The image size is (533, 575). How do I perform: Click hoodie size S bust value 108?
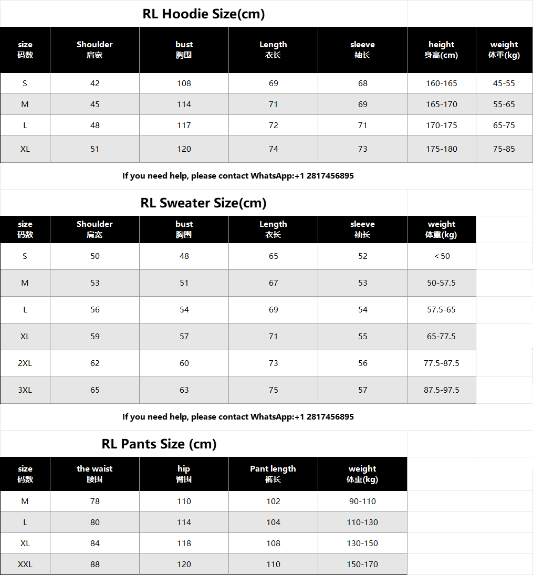184,83
